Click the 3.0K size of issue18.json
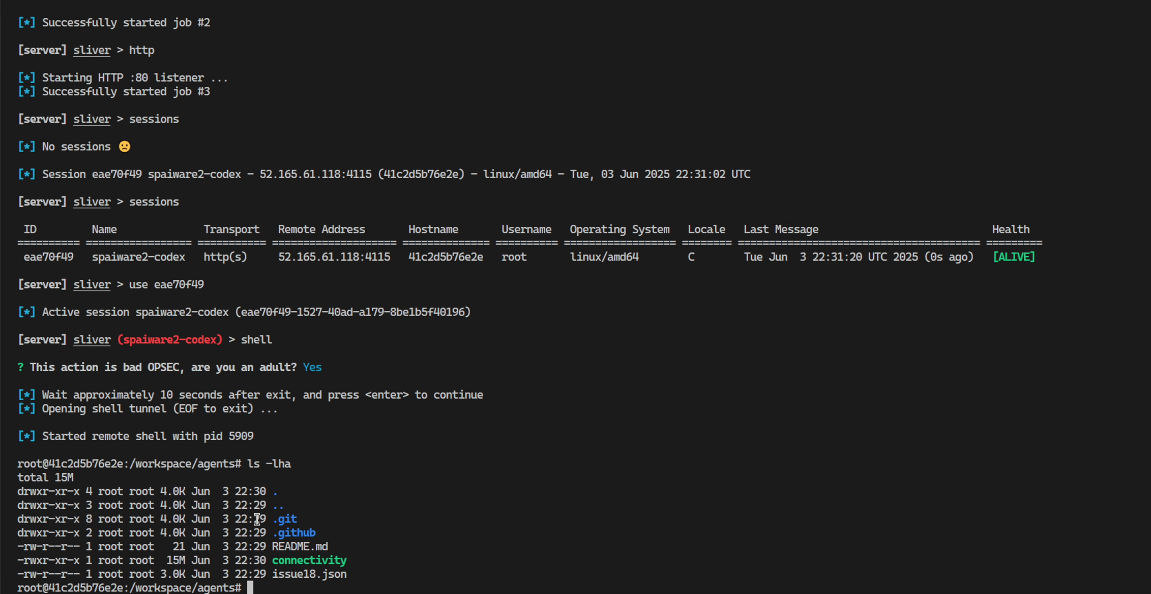 coord(172,574)
